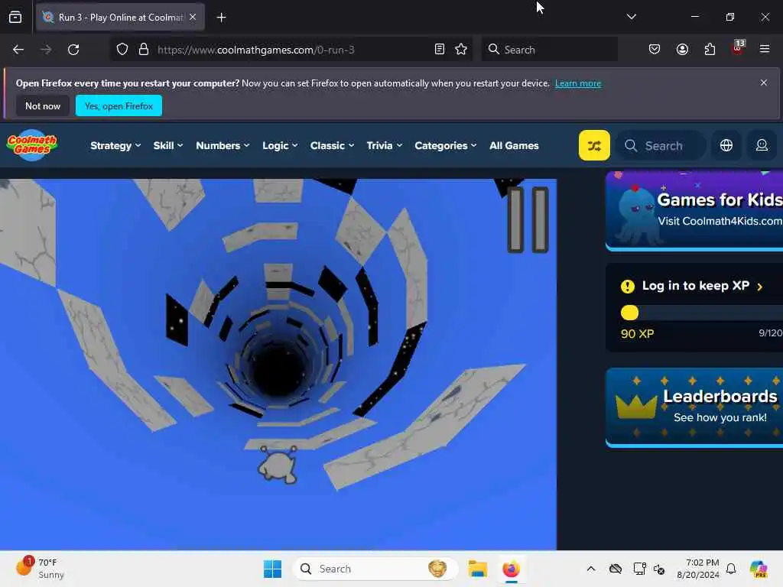Expand the Skill menu
Image resolution: width=783 pixels, height=587 pixels.
tap(167, 146)
